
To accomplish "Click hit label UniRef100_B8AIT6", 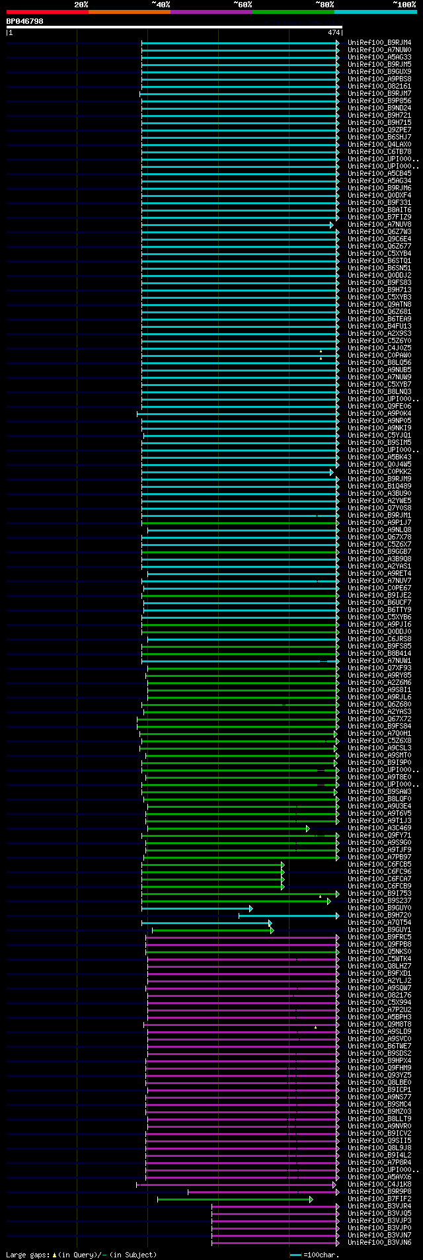I will (x=379, y=210).
